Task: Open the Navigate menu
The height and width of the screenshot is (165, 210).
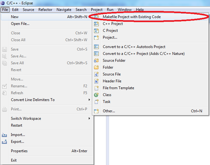Action: (64, 10)
